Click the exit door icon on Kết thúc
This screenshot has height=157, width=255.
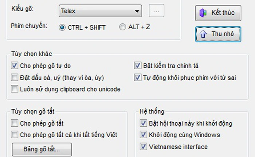(203, 13)
